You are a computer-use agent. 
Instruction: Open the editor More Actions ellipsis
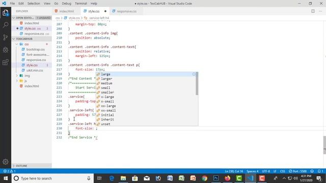coord(320,11)
